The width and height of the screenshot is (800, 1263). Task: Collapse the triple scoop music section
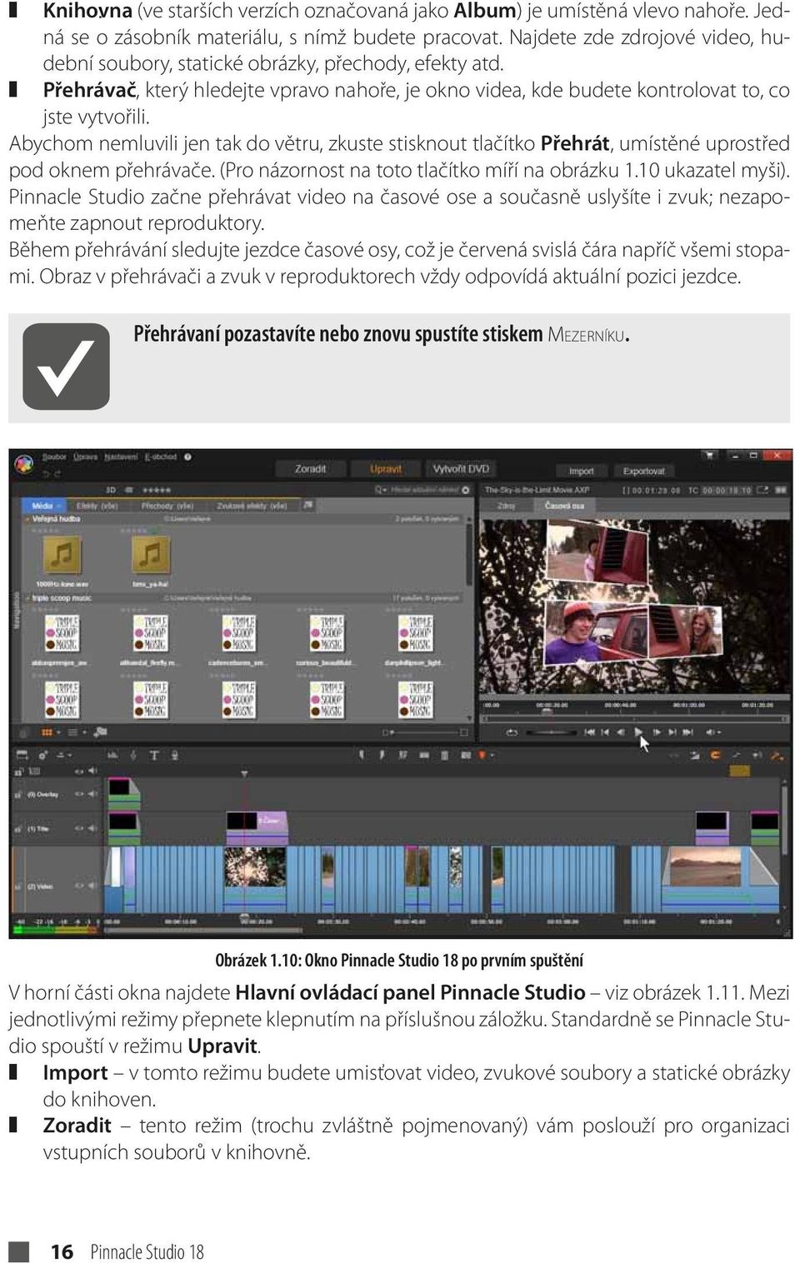tap(27, 598)
